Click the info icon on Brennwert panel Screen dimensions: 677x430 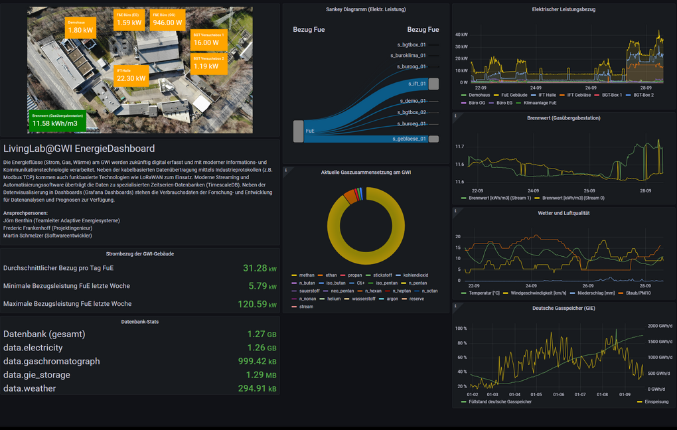coord(455,116)
